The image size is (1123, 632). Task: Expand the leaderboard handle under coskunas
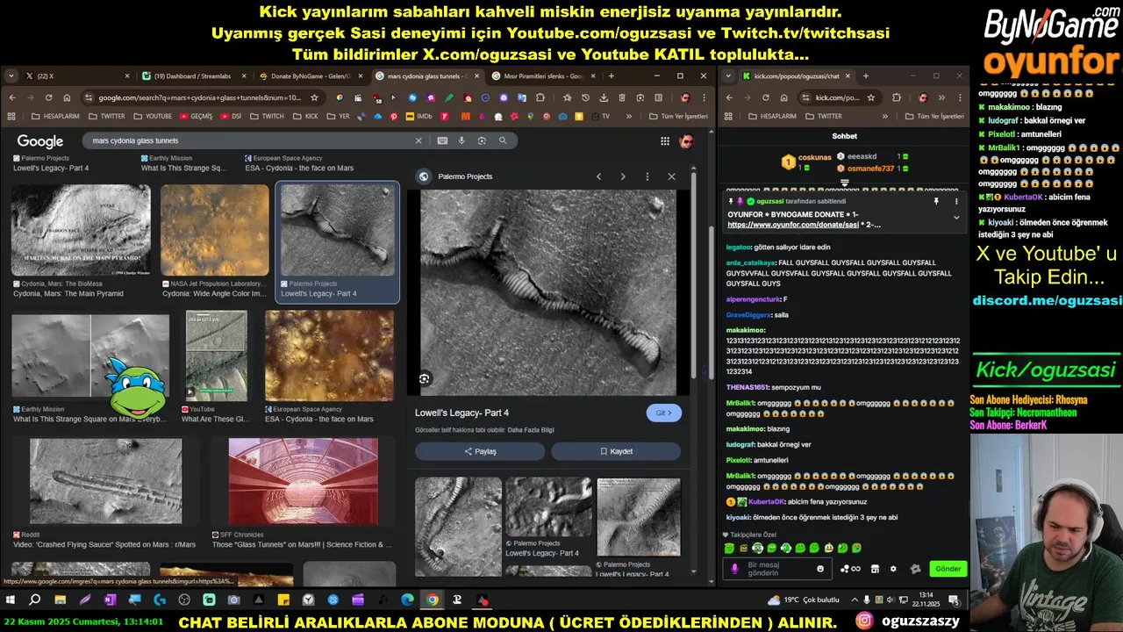tap(844, 183)
